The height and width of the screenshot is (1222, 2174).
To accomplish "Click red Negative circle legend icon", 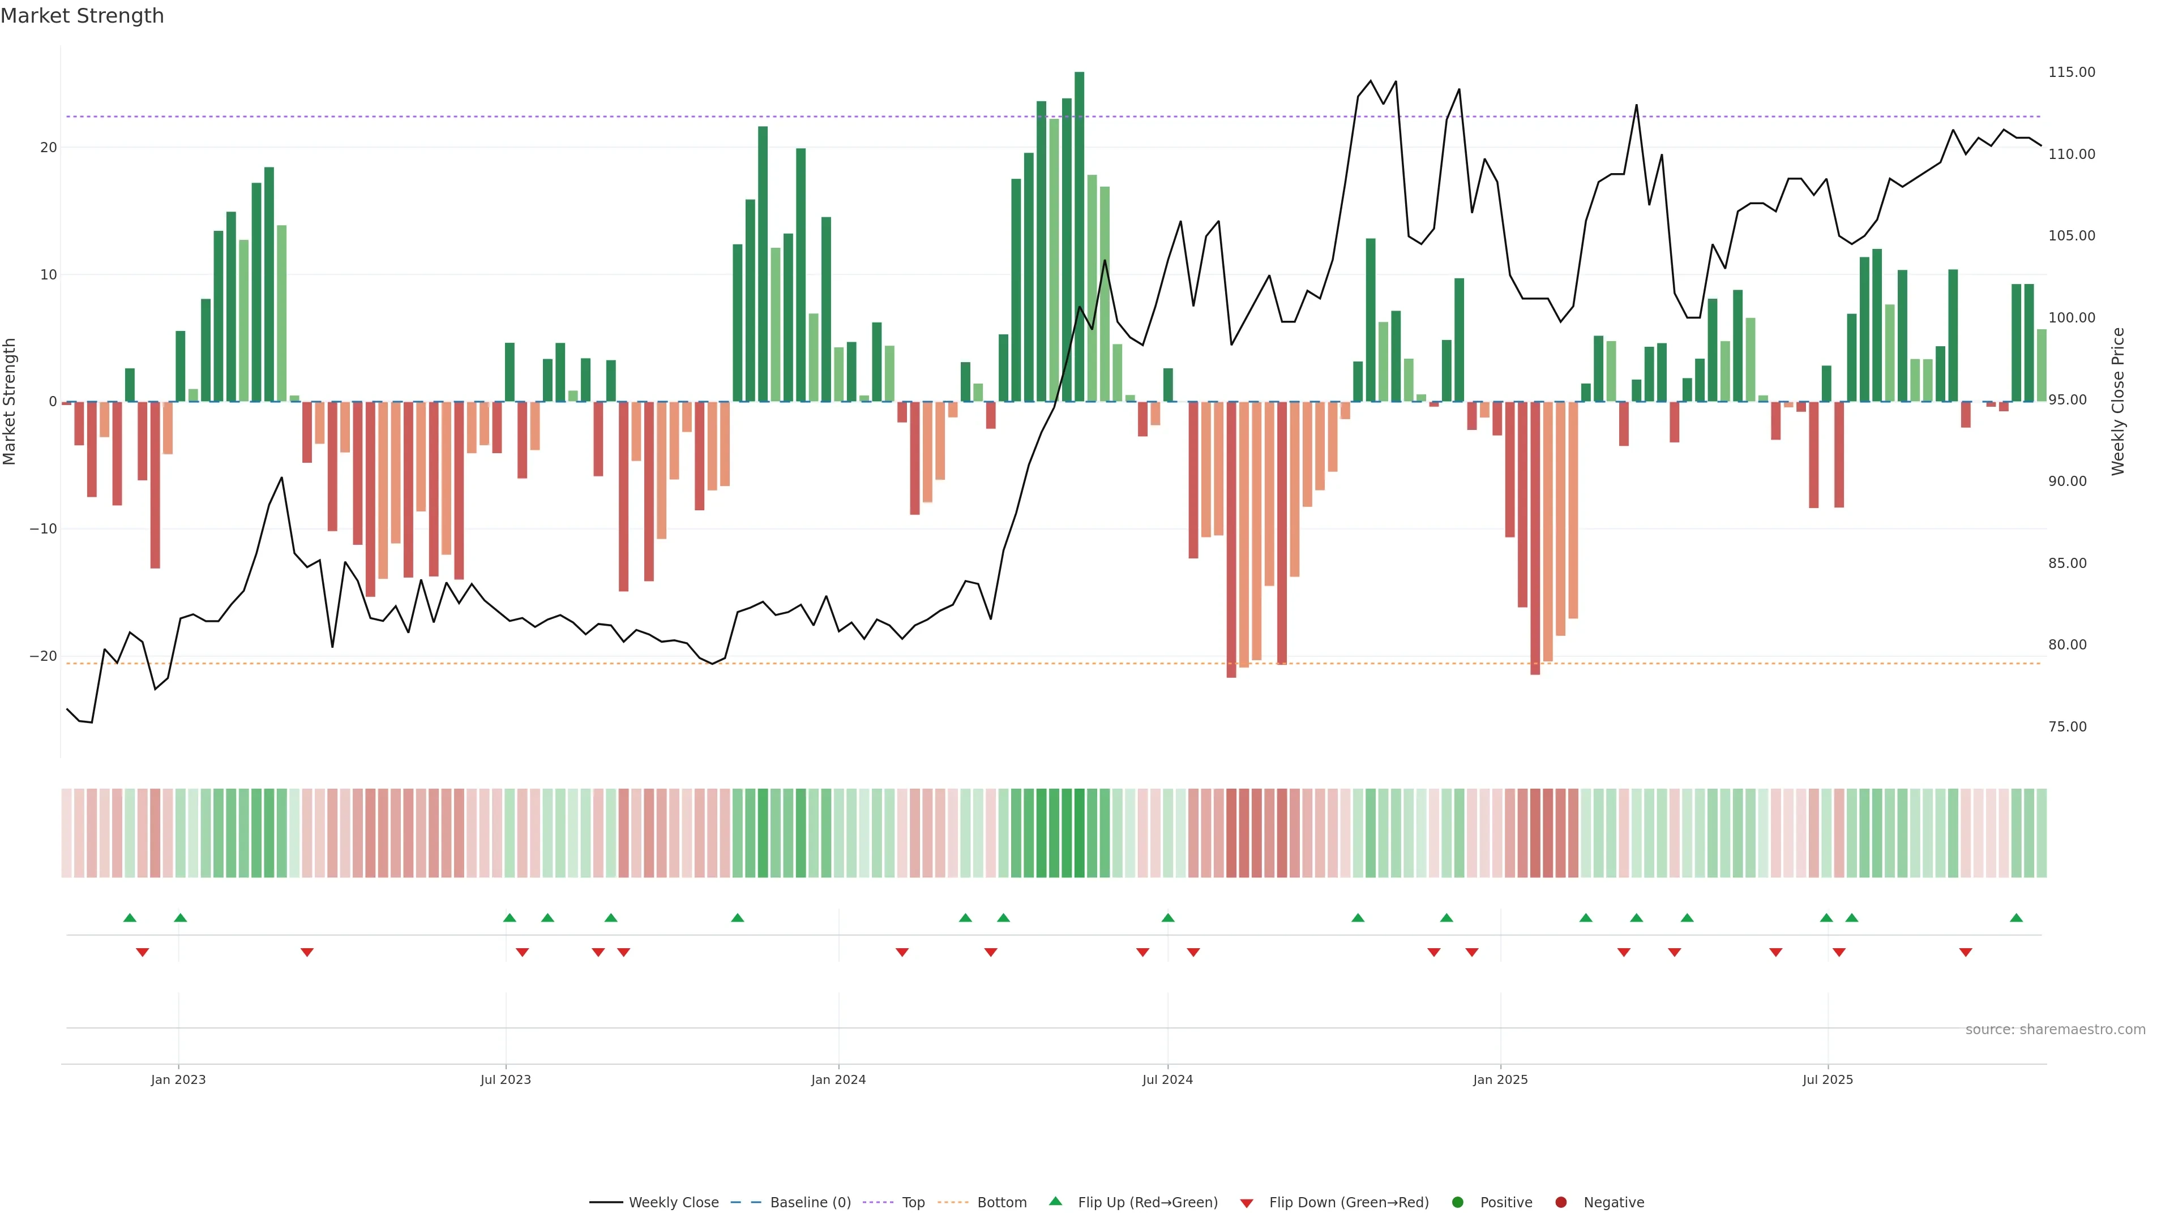I will pos(1560,1203).
